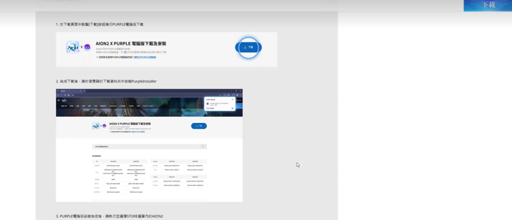The image size is (512, 220).
Task: Close the recent downloads popup with its X
Action: click(232, 99)
